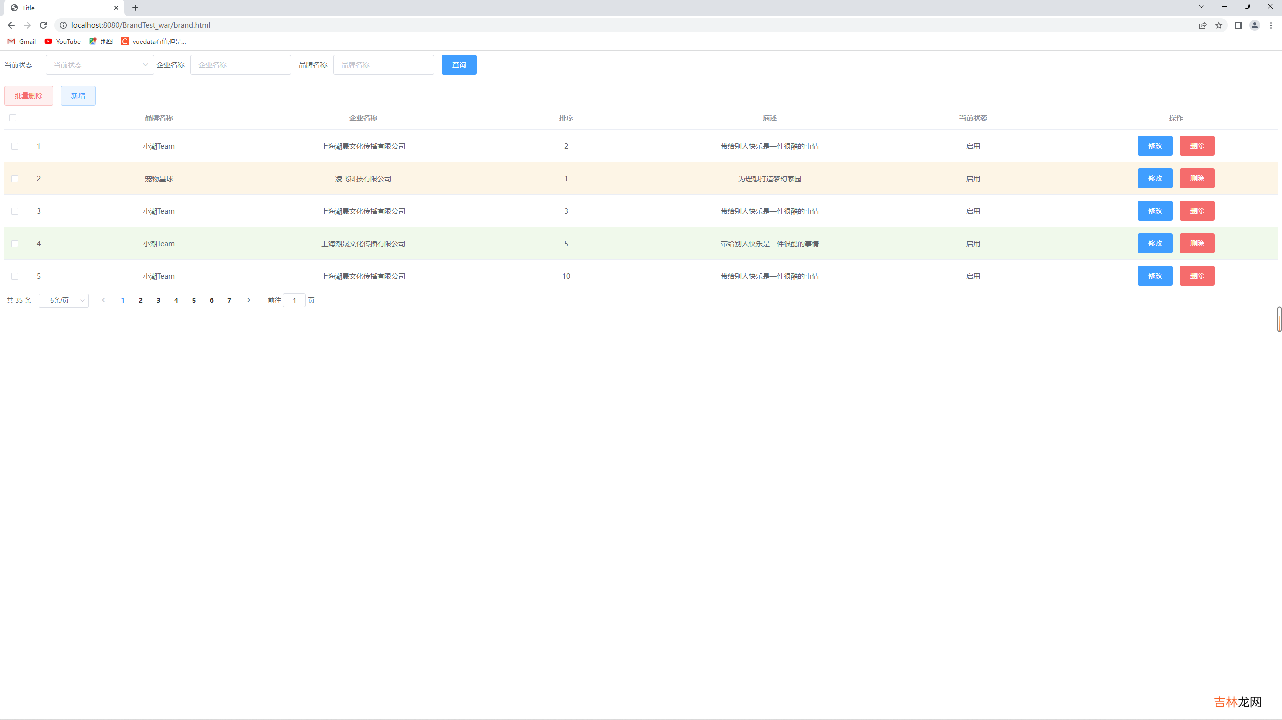
Task: Bookmark this page with the star icon
Action: point(1219,25)
